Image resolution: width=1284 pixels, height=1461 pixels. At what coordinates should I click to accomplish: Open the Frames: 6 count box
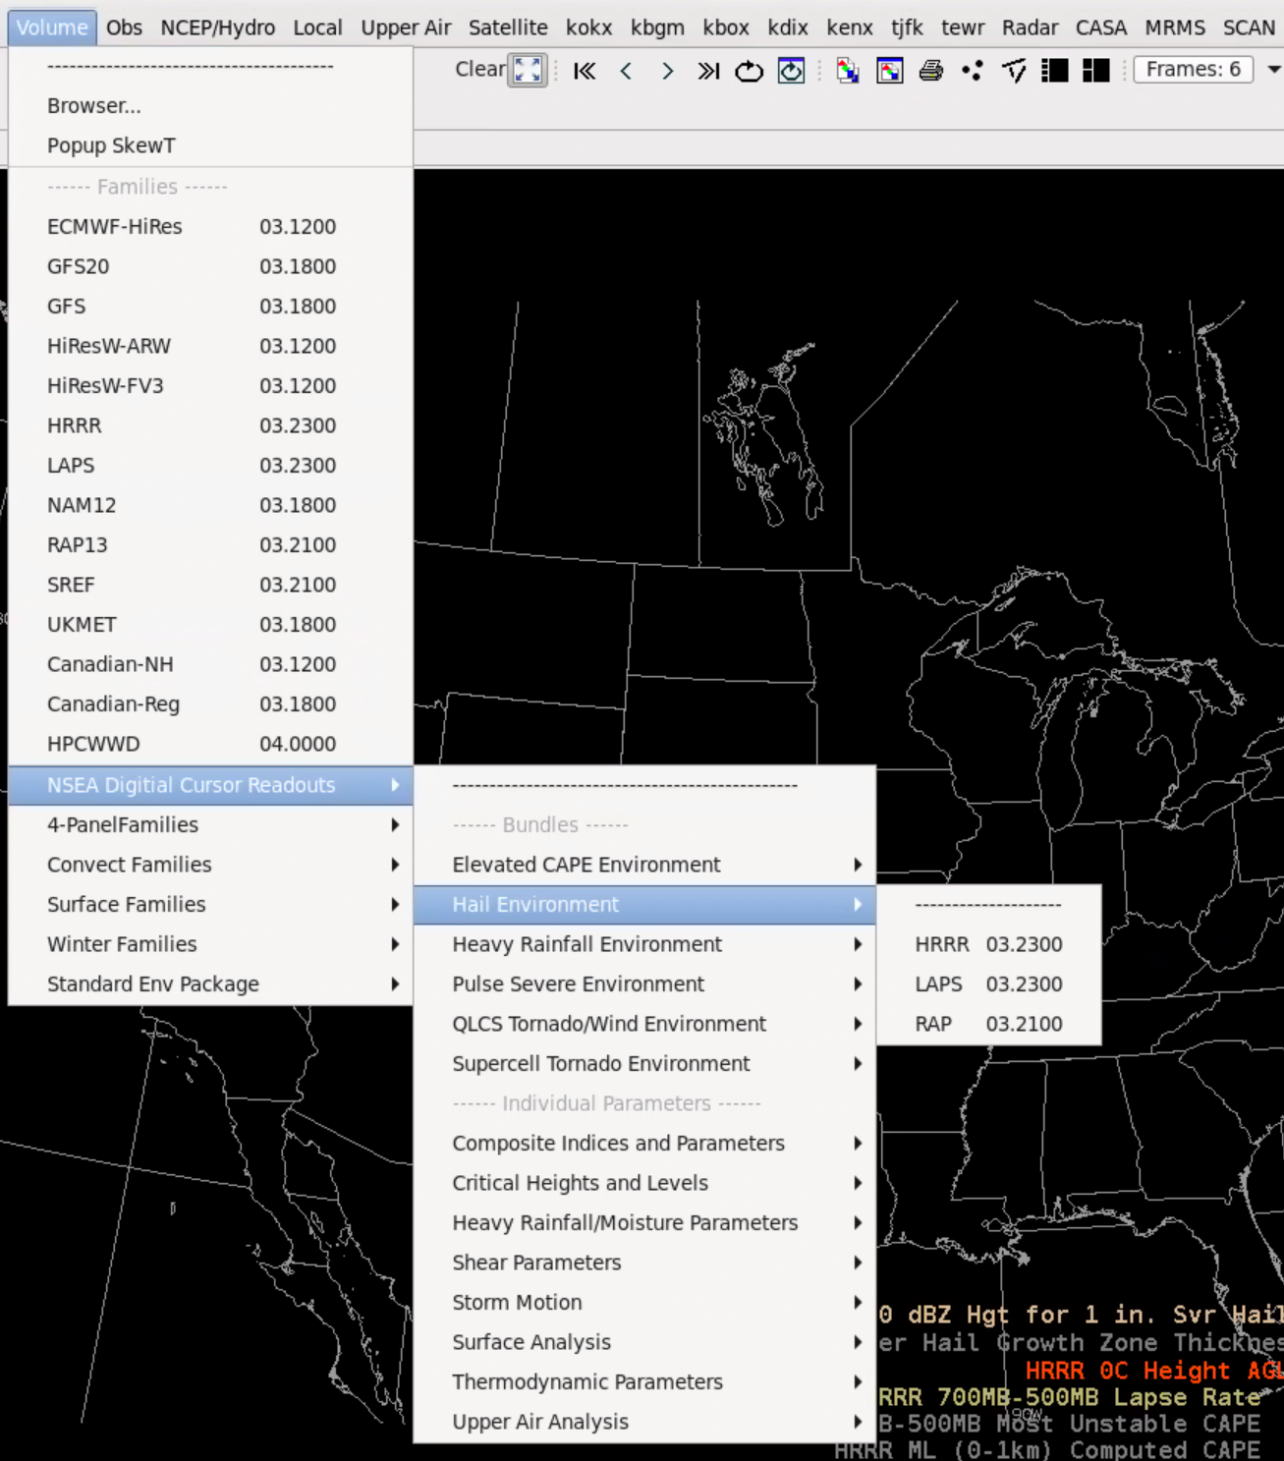pos(1194,70)
